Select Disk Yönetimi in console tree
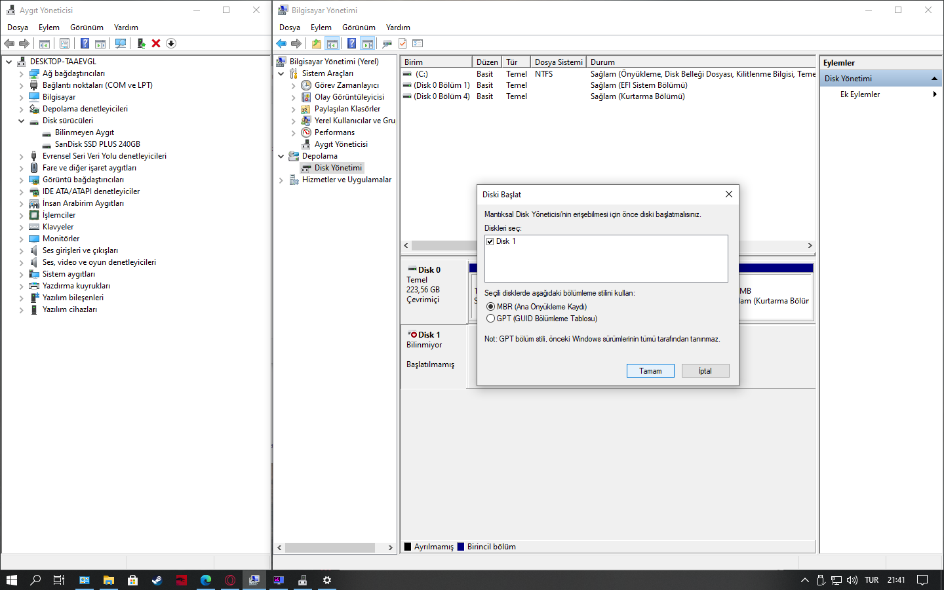The image size is (944, 590). (x=338, y=168)
